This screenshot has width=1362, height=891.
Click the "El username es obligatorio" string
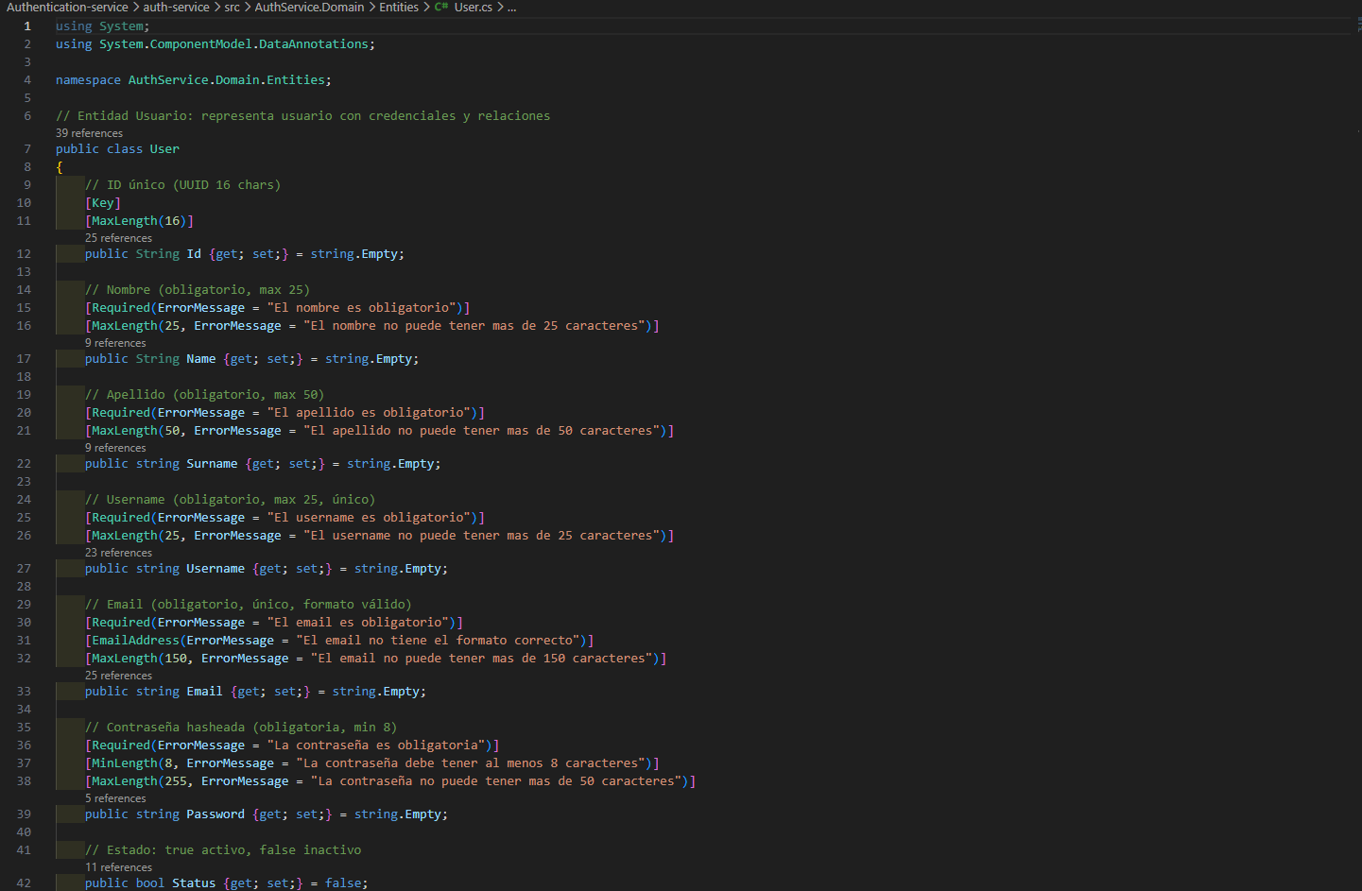tap(369, 518)
